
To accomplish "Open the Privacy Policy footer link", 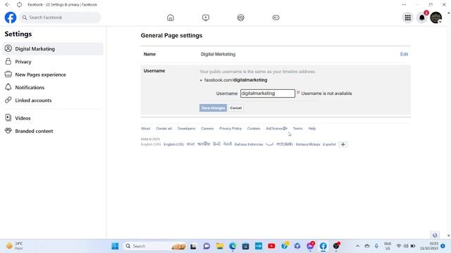I will [230, 129].
